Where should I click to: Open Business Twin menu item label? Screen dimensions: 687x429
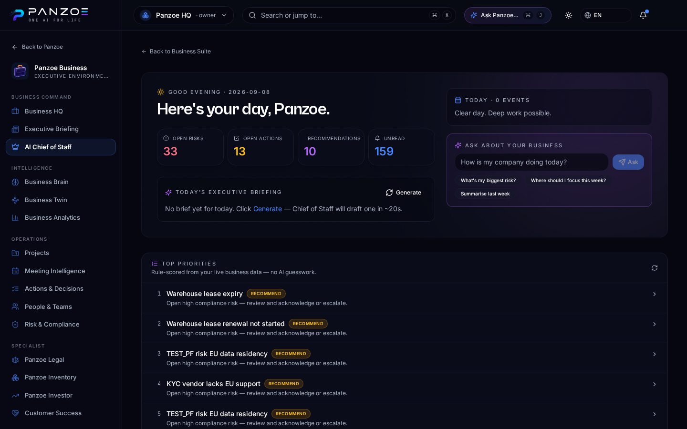(46, 200)
